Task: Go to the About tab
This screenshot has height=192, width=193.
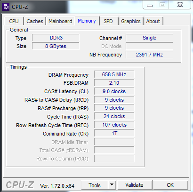Action: [x=153, y=21]
